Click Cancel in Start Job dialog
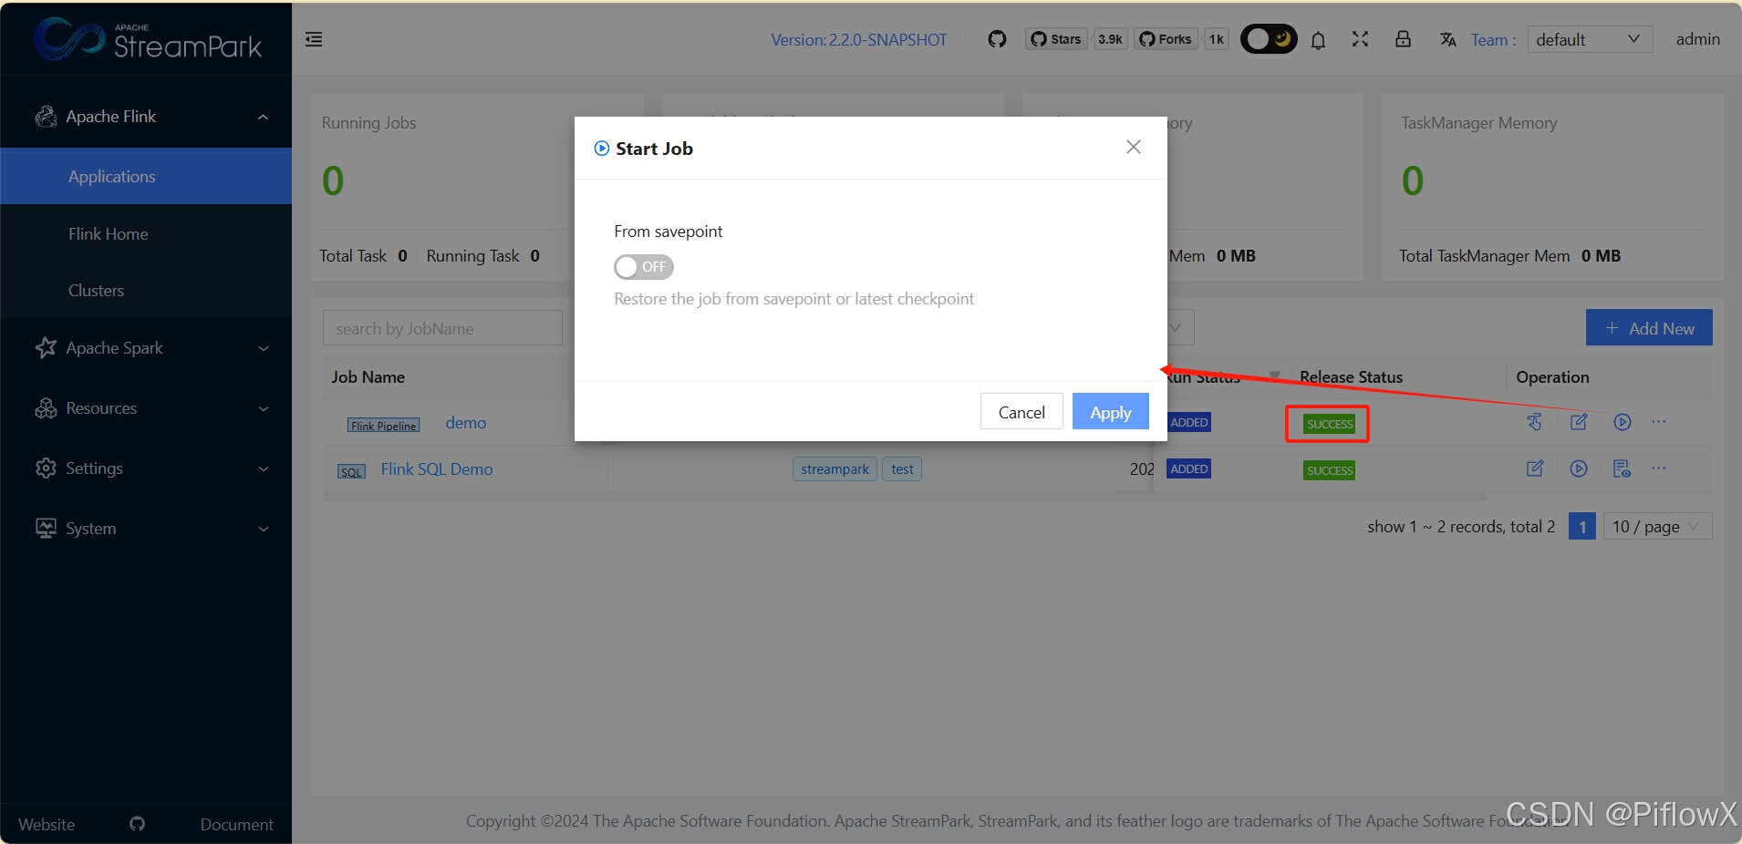Image resolution: width=1742 pixels, height=844 pixels. pos(1021,412)
